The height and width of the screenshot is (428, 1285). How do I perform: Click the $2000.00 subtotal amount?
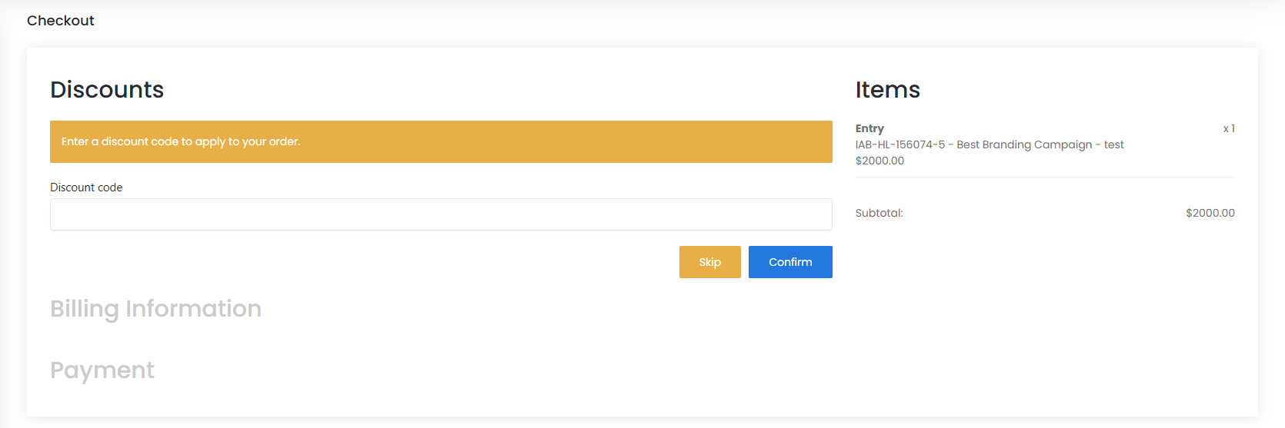pos(1210,213)
